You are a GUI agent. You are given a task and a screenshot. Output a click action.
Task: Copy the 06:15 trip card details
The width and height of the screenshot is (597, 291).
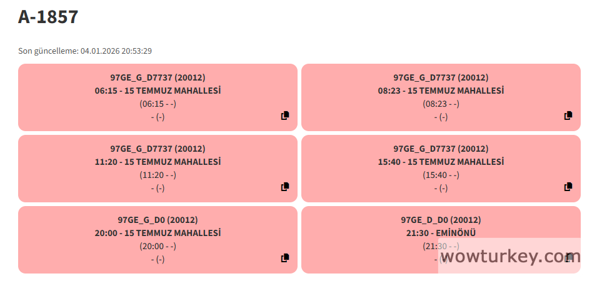[x=285, y=116]
